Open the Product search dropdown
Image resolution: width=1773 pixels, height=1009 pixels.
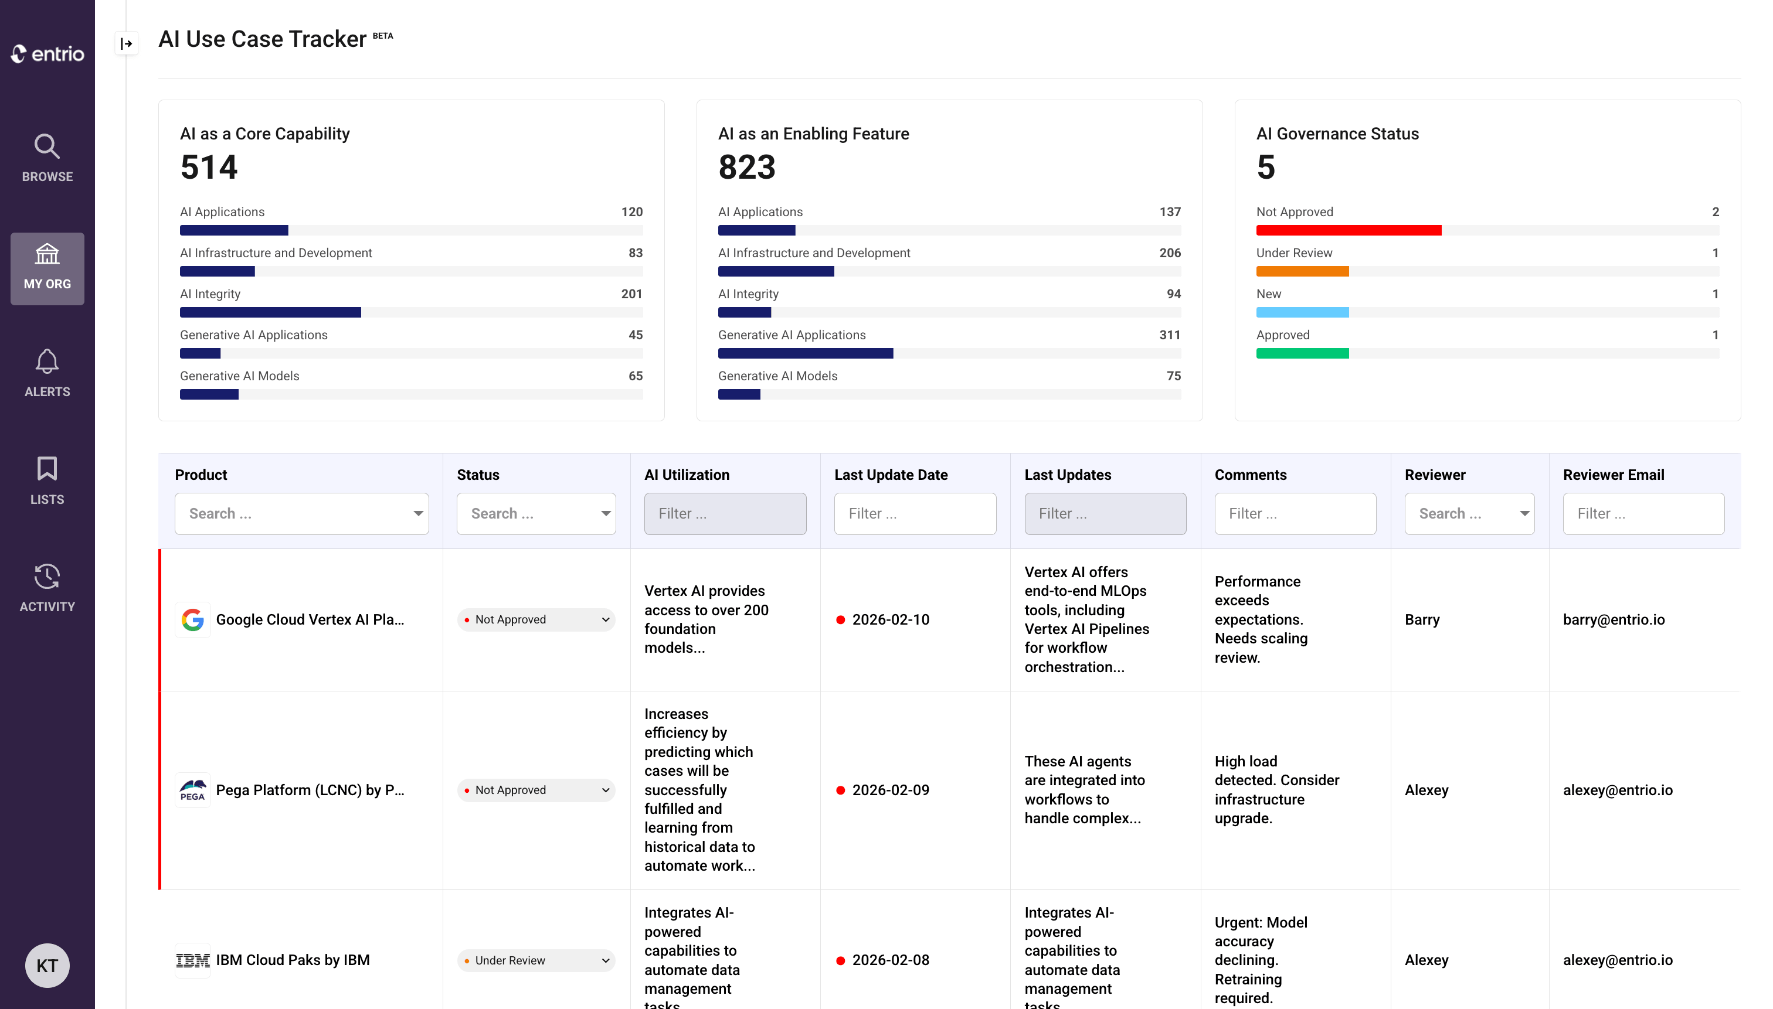point(301,513)
